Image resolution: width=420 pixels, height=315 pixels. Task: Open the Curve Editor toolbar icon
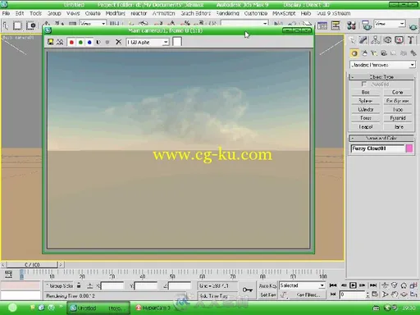(x=322, y=25)
